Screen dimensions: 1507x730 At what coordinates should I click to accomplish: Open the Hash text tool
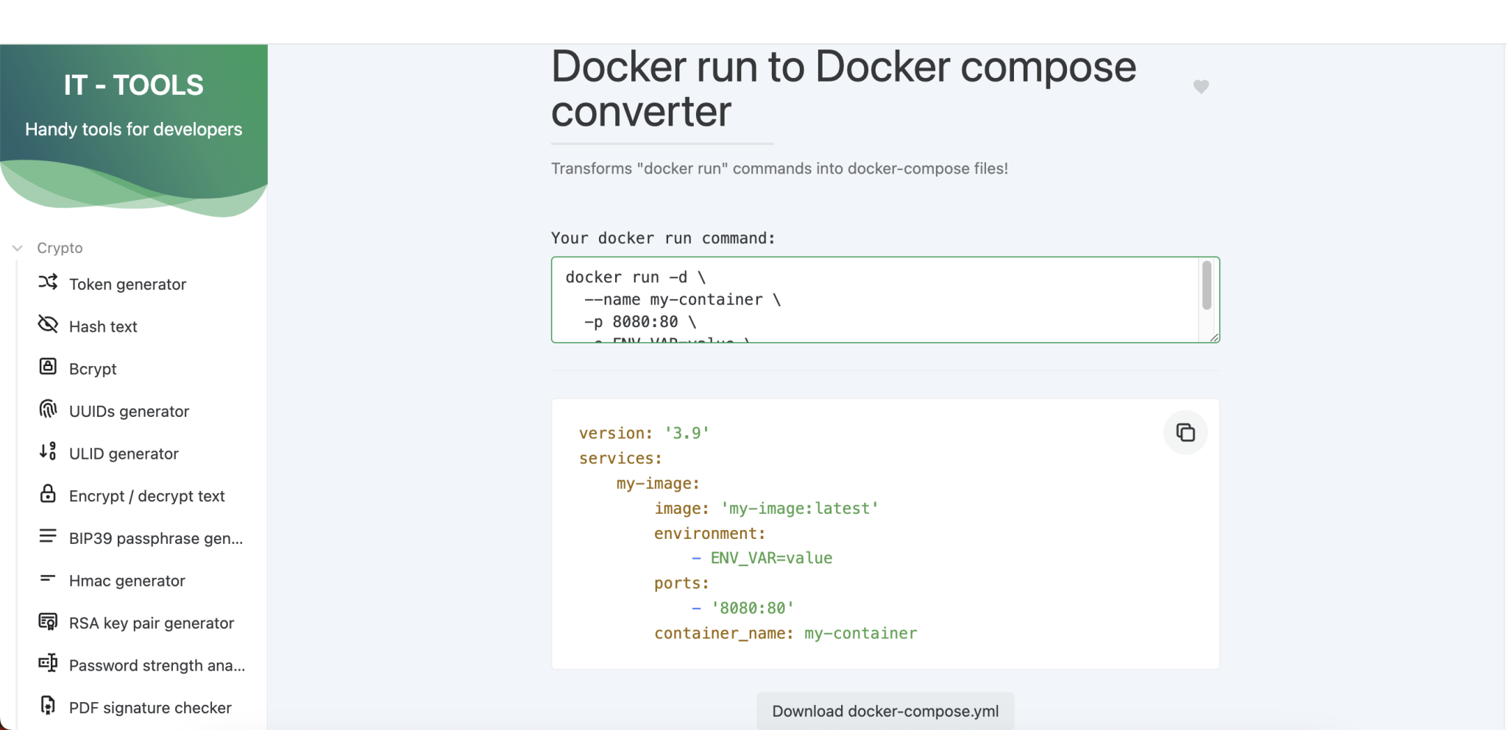coord(103,326)
